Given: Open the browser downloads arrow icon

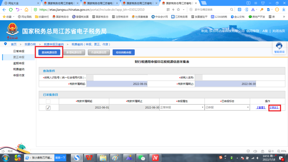Looking at the screenshot, I should (x=284, y=10).
